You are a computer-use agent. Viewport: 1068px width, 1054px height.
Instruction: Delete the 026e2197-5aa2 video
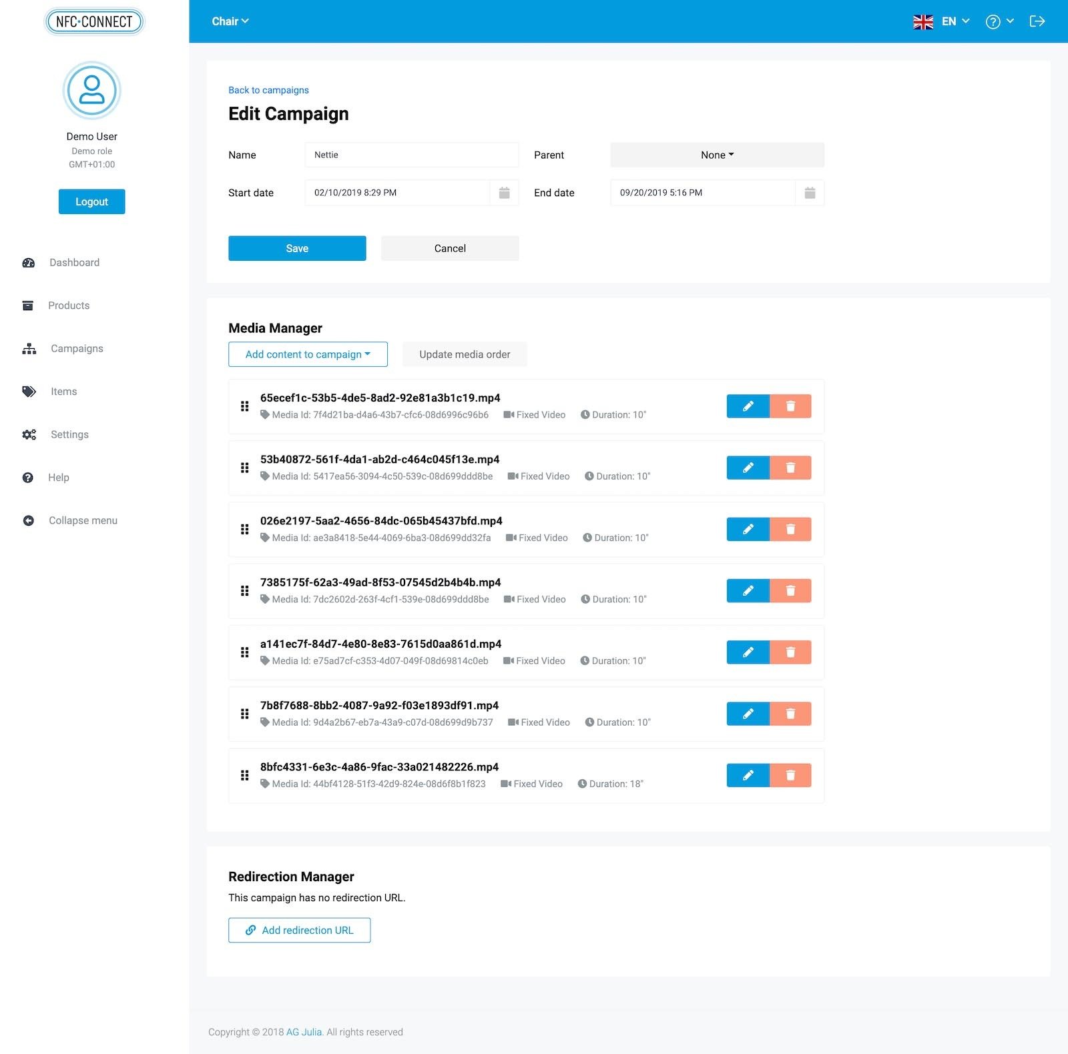click(790, 529)
